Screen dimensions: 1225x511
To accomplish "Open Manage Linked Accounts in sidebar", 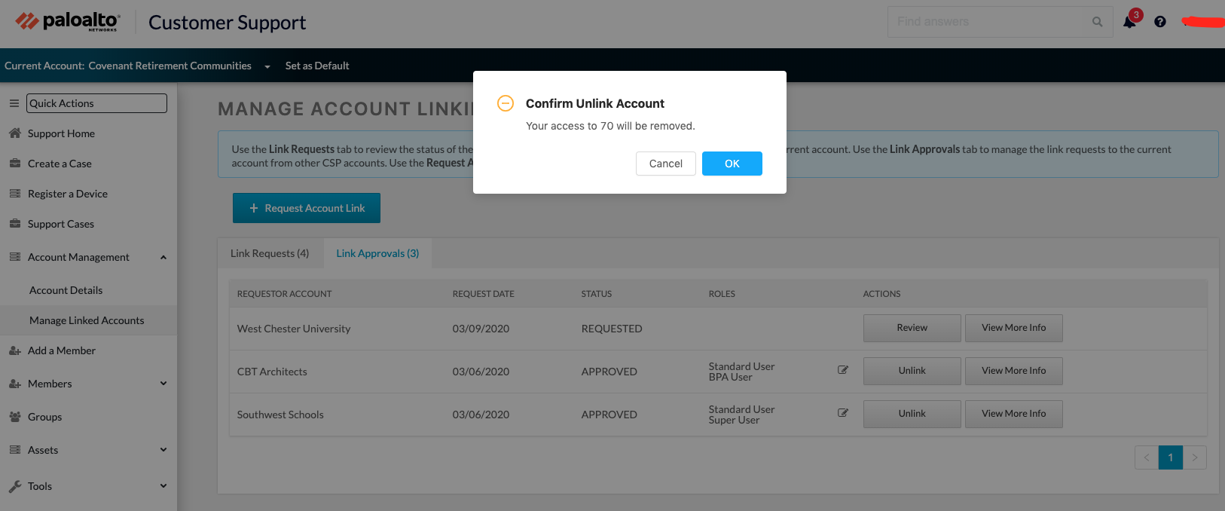I will pyautogui.click(x=87, y=320).
